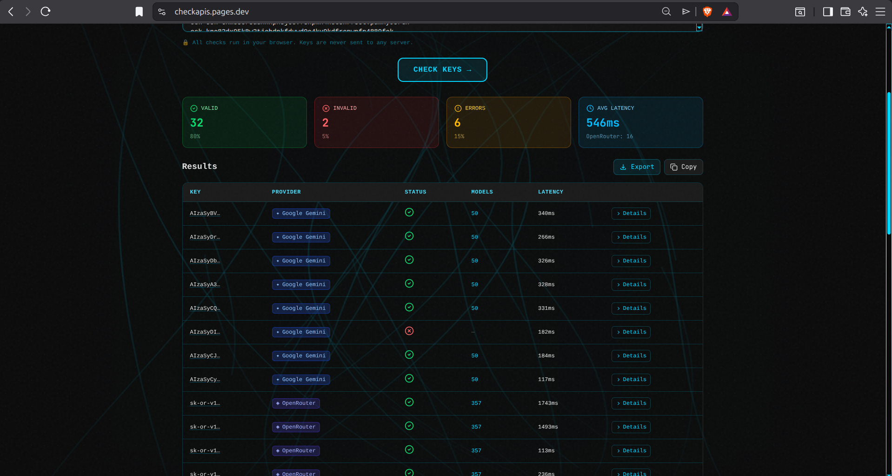Click the latency value 117ms

tap(546, 380)
